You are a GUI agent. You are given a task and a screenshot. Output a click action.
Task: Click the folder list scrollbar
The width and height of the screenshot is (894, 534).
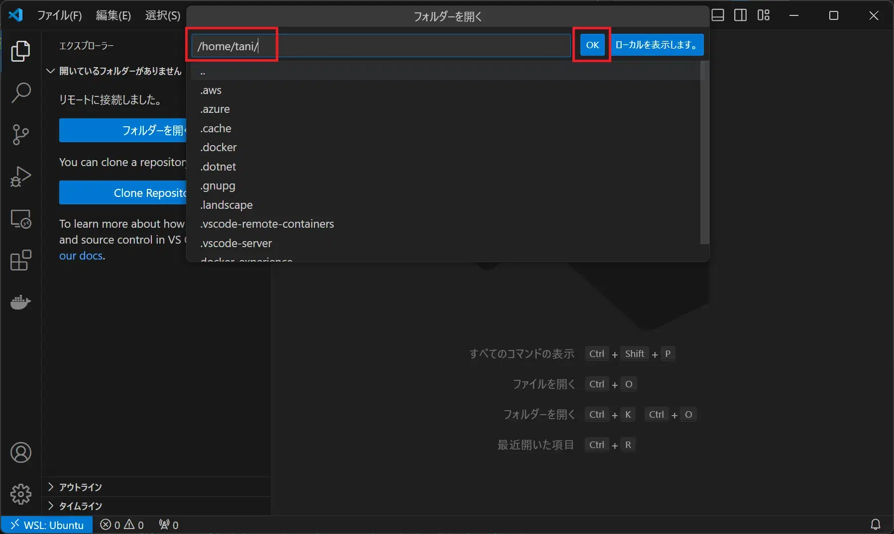click(704, 153)
